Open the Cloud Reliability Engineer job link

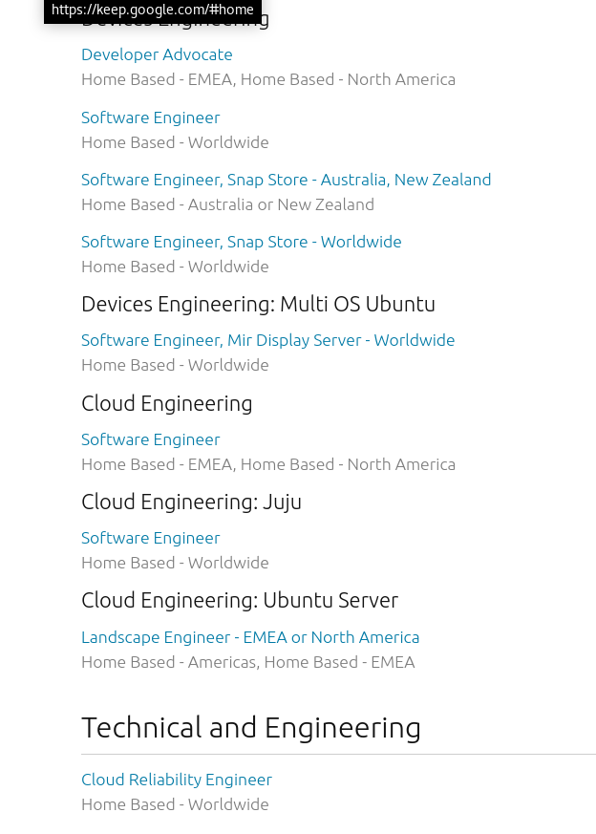[x=177, y=780]
